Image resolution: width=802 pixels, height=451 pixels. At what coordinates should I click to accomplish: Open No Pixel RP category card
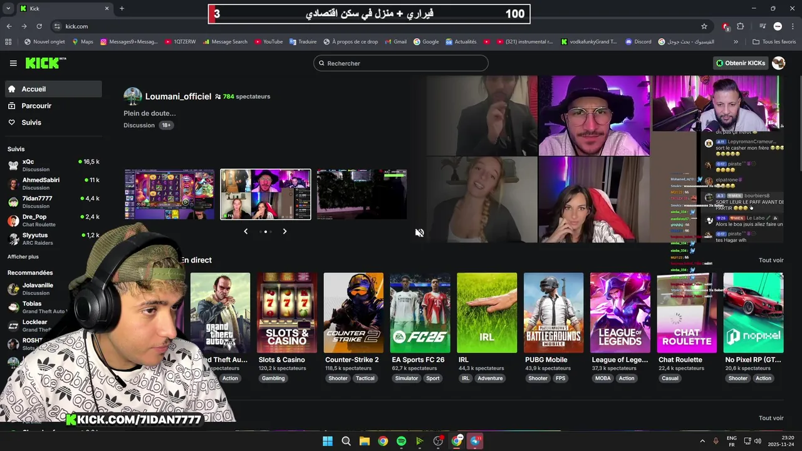click(753, 313)
